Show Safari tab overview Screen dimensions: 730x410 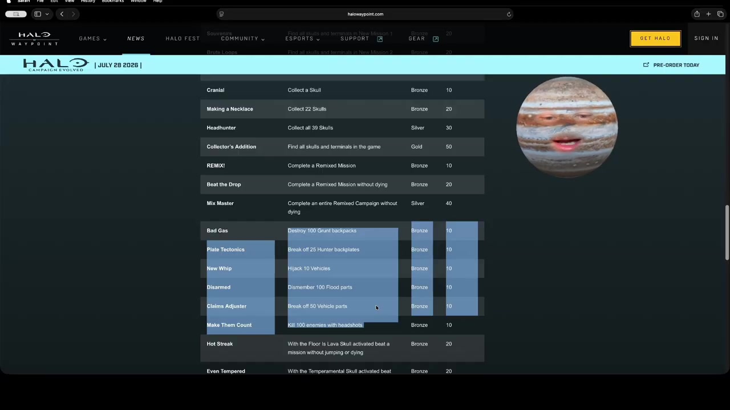[x=720, y=14]
